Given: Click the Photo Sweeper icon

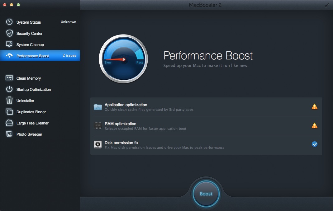Looking at the screenshot, I should (x=9, y=134).
